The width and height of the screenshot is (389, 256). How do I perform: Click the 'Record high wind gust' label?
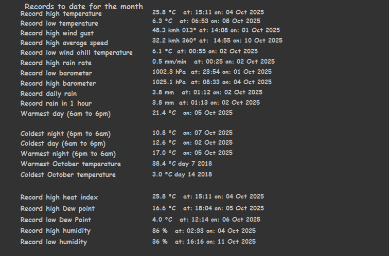click(x=57, y=33)
